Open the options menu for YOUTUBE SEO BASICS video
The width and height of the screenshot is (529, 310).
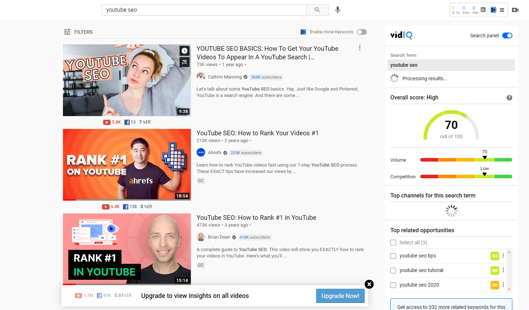[360, 48]
